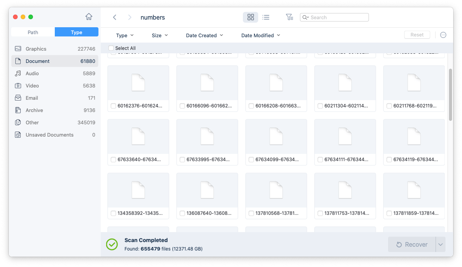This screenshot has height=267, width=462.
Task: Click the Unsaved Documents icon
Action: 18,135
